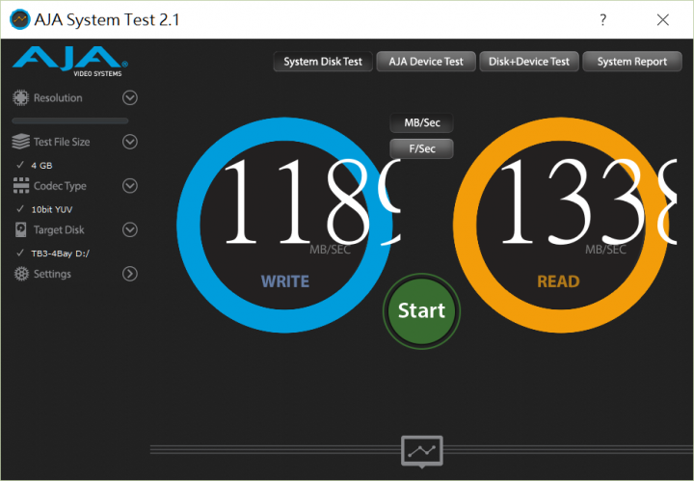Select F/Sec units button
Screen dimensions: 694x481
tap(422, 148)
